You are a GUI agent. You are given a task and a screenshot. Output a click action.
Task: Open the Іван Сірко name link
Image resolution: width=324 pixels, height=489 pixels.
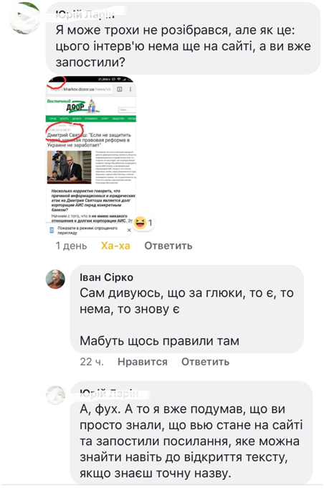tap(106, 277)
